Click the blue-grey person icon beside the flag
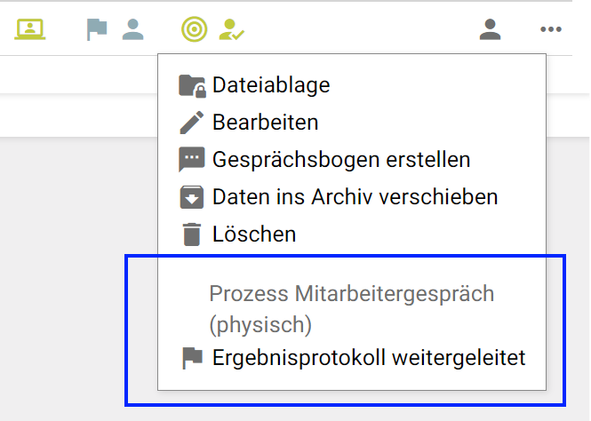The image size is (591, 421). tap(133, 29)
